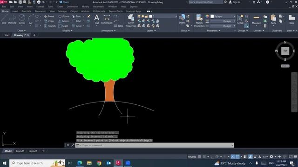The image size is (298, 167).
Task: Click Match Properties tool
Action: coord(199,21)
